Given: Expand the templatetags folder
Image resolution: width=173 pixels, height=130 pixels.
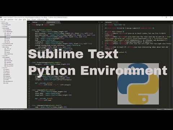Looking at the screenshot, I should pyautogui.click(x=4, y=31).
